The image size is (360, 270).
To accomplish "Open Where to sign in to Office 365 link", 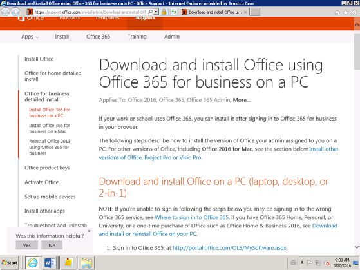I will [x=192, y=217].
